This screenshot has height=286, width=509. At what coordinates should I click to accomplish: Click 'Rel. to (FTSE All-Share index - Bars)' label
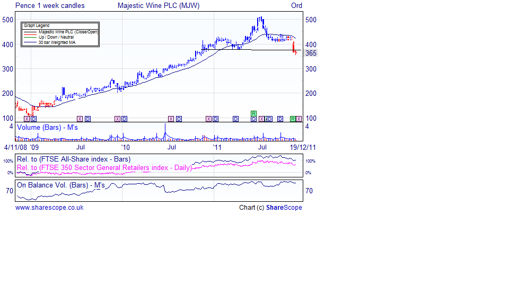pos(74,159)
